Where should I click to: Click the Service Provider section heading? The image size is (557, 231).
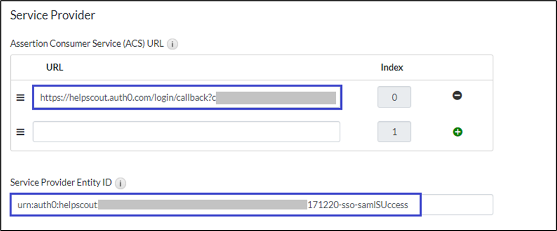click(x=53, y=15)
